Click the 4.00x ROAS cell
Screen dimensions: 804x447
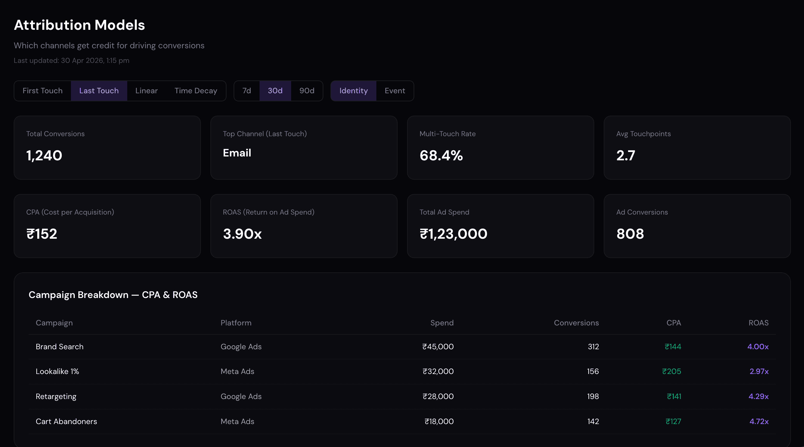(x=758, y=347)
